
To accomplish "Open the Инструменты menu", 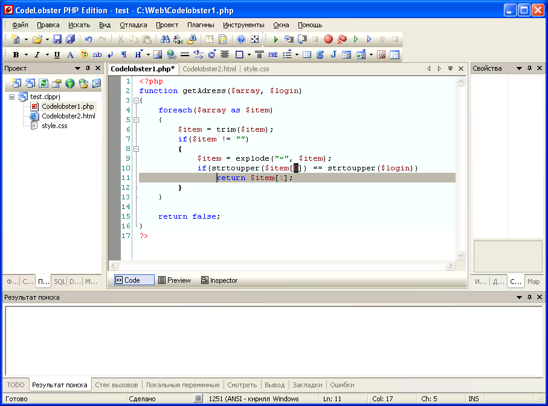I will (243, 25).
